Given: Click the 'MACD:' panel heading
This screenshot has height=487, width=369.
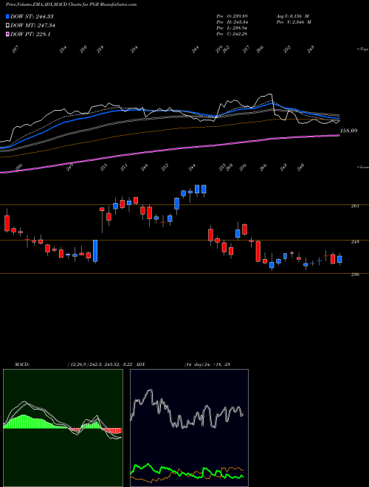Looking at the screenshot, I should (22, 365).
